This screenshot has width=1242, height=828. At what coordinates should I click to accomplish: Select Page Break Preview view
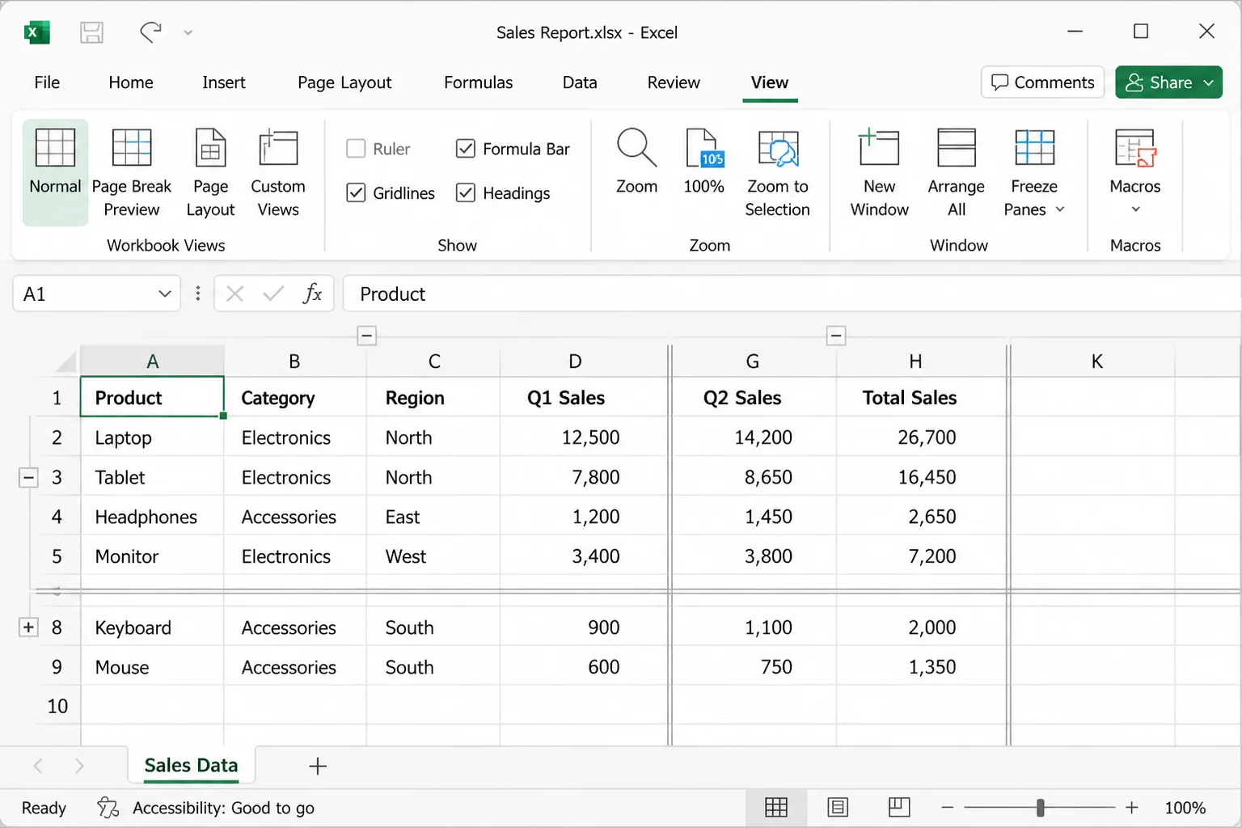tap(132, 172)
